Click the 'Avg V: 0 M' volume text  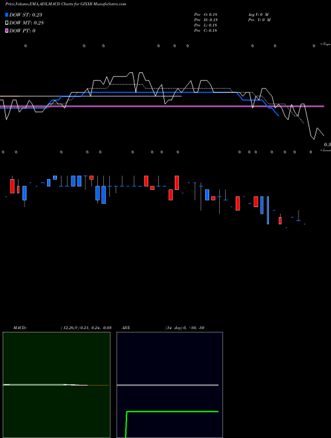click(258, 15)
